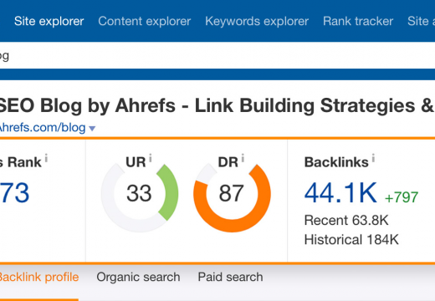Image resolution: width=435 pixels, height=301 pixels.
Task: Click the info icon beside DR
Action: [243, 158]
